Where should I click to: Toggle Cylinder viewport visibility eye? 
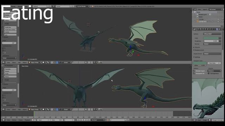pyautogui.click(x=218, y=19)
